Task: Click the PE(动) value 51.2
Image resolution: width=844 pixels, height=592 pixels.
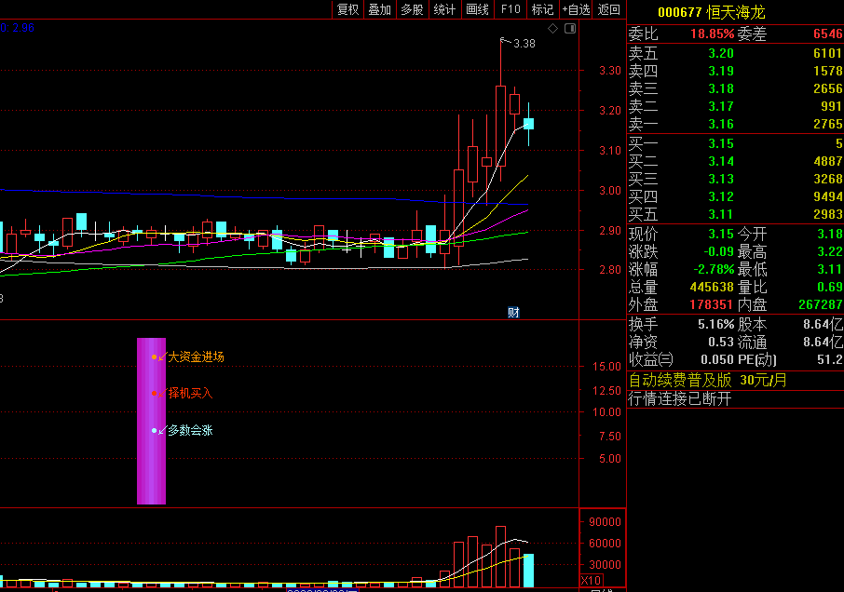Action: pos(829,359)
